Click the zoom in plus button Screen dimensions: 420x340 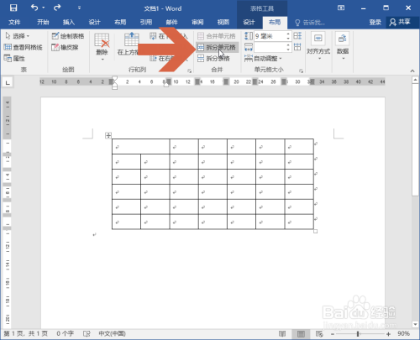point(388,334)
